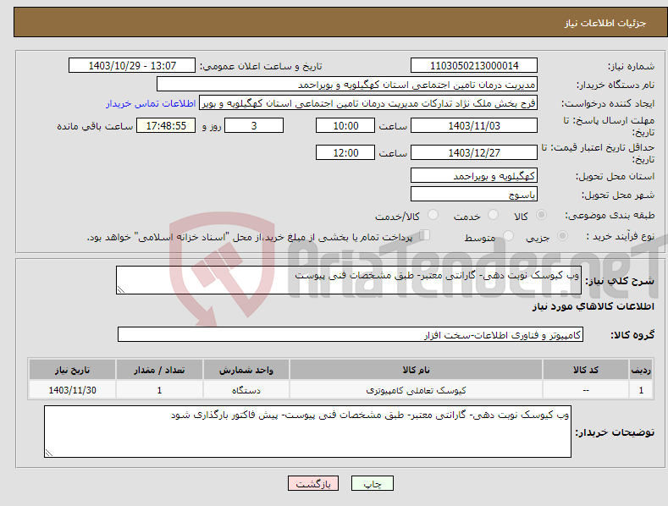
Task: Click the کد کالا column header
Action: point(586,370)
